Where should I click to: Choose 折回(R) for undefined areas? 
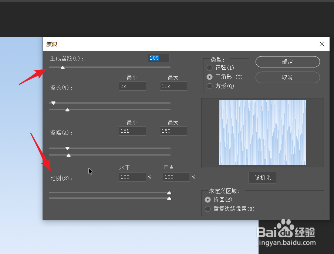coord(219,200)
